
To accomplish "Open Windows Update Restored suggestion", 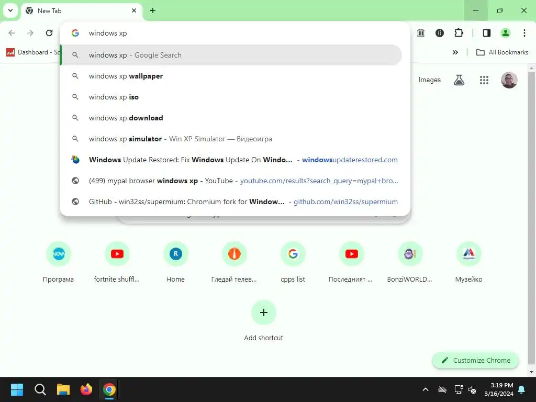I will [x=231, y=160].
